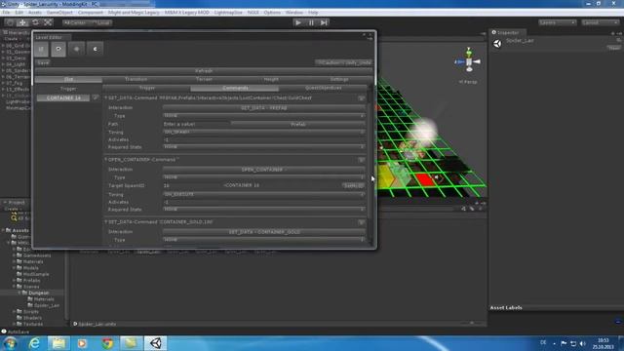The width and height of the screenshot is (624, 351).
Task: Expand the Prefabs folder in Project
Action: (15, 280)
